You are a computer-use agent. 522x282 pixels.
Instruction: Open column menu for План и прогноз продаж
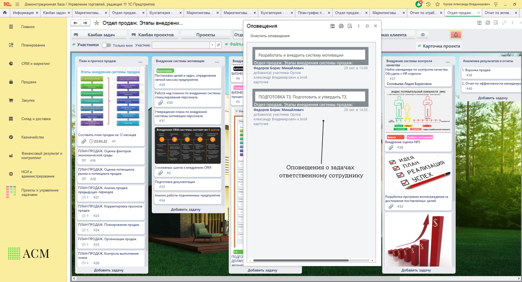pos(141,62)
